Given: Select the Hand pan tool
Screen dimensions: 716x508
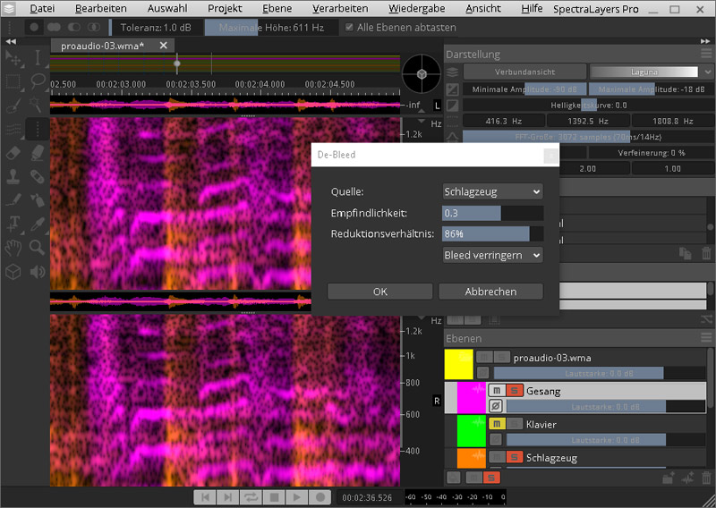Looking at the screenshot, I should tap(13, 247).
